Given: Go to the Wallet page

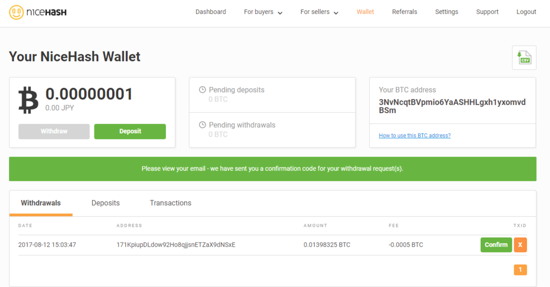Looking at the screenshot, I should point(365,12).
